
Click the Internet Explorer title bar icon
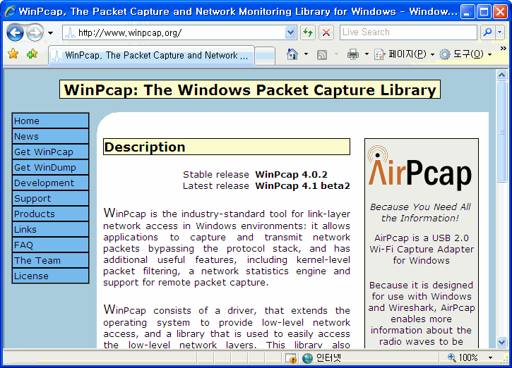click(x=10, y=11)
